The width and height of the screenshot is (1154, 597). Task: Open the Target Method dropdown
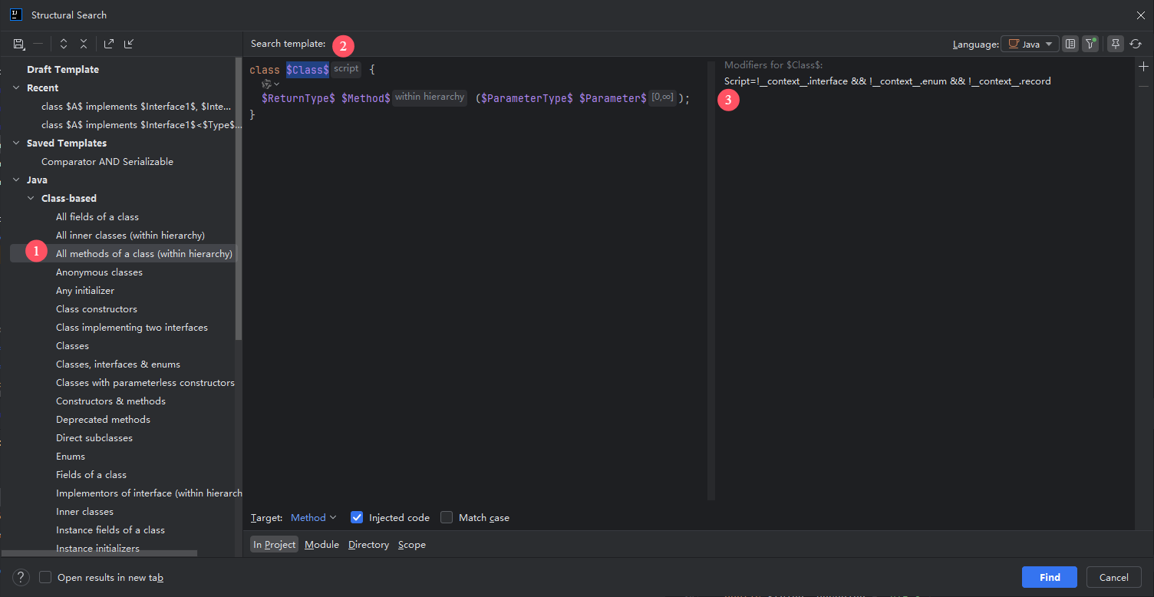click(313, 517)
